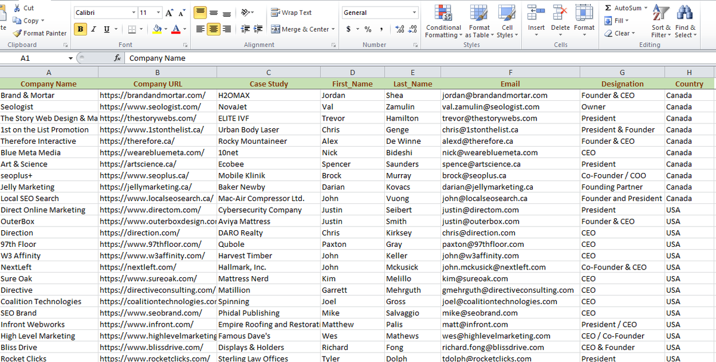Select the Case Study header cell
Viewport: 716px width, 362px height.
pos(268,84)
